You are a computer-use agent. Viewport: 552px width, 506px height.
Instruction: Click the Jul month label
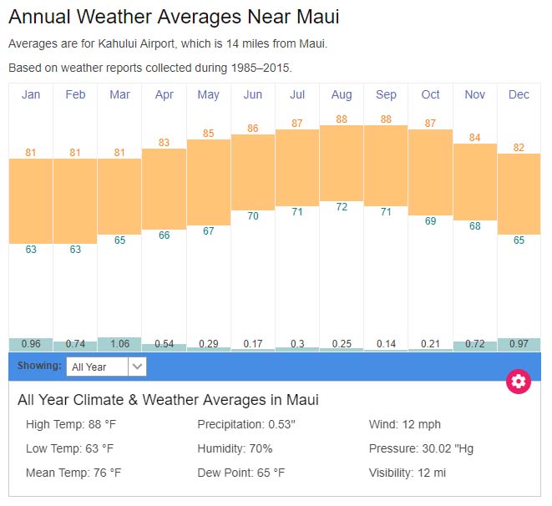click(297, 94)
